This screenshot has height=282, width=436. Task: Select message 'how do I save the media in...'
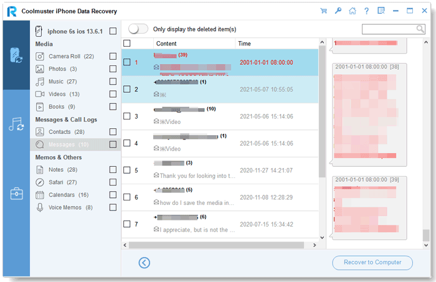click(x=220, y=197)
